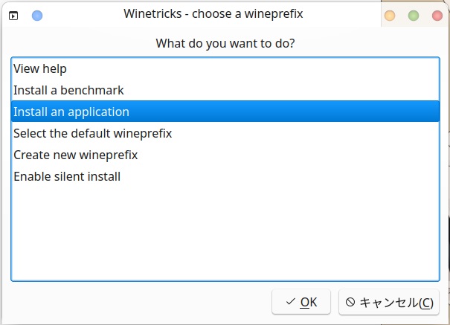
Task: Click the "What do you want to do?" label
Action: tap(225, 43)
